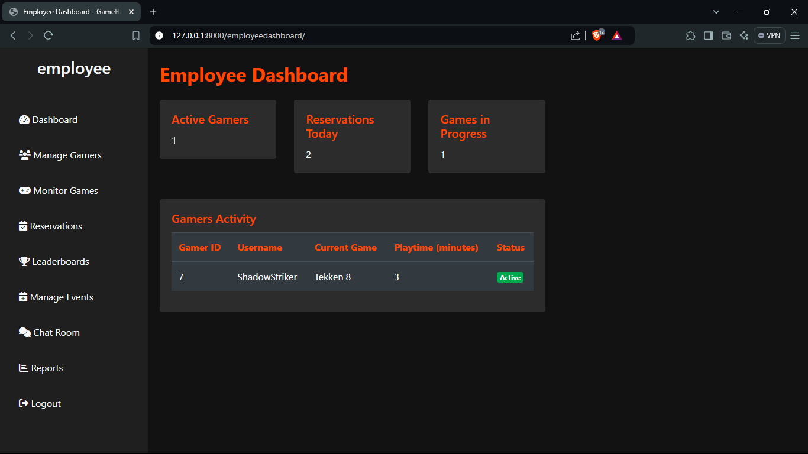808x454 pixels.
Task: Click the Playtime (minutes) column header
Action: pyautogui.click(x=437, y=248)
